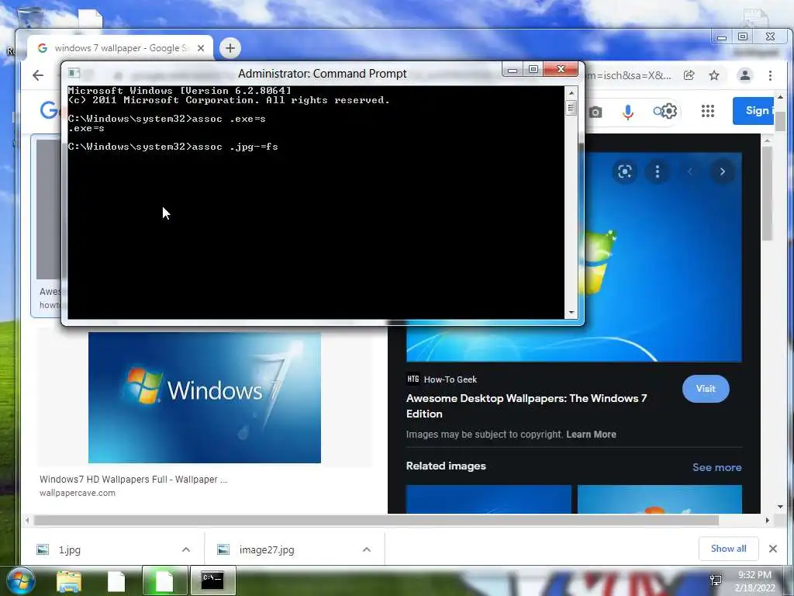Image resolution: width=794 pixels, height=596 pixels.
Task: Click left arrow of horizontal scrollbar
Action: (27, 521)
